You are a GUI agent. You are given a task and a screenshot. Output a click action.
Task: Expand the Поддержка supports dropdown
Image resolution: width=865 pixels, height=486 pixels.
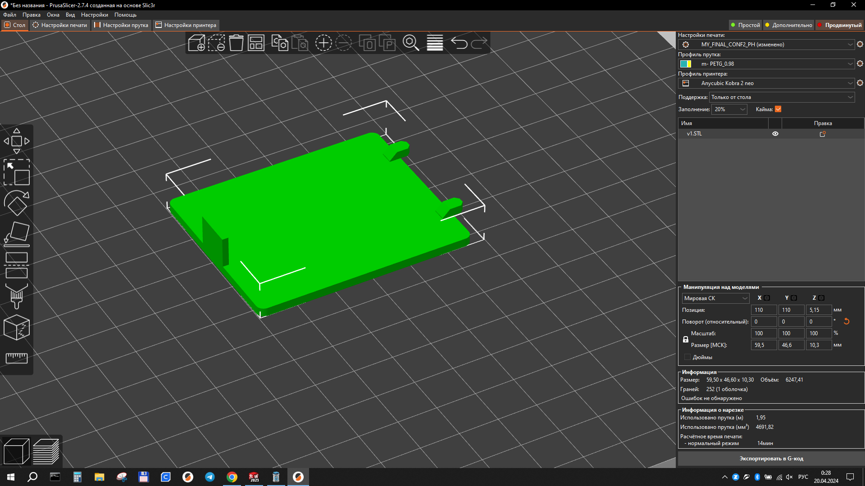782,97
